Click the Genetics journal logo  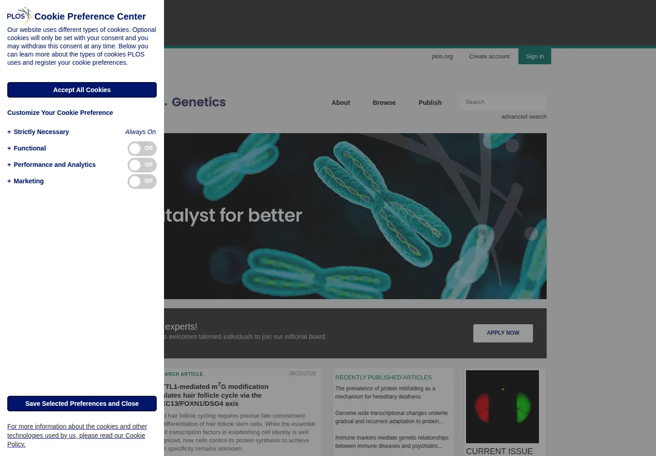195,102
